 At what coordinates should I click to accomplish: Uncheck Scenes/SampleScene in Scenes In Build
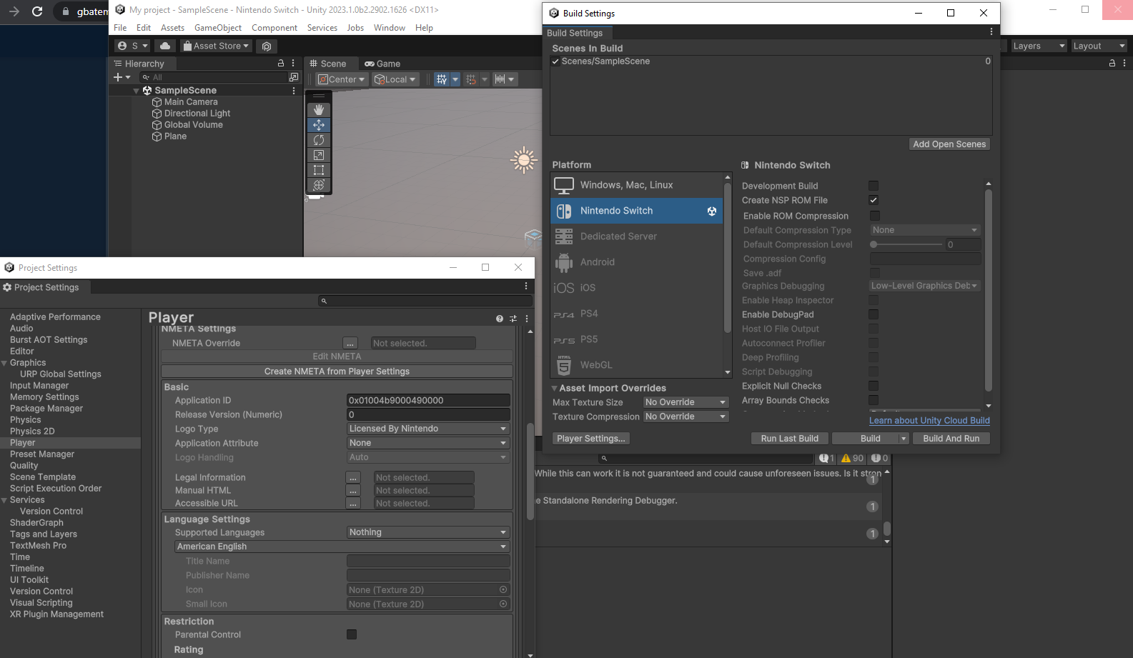click(555, 61)
